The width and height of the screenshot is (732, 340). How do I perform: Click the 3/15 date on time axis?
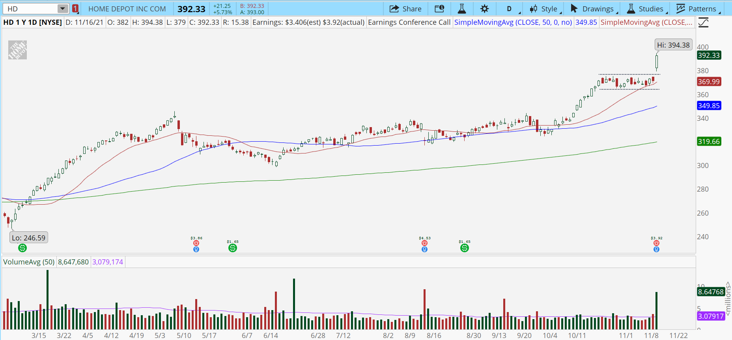pos(39,336)
